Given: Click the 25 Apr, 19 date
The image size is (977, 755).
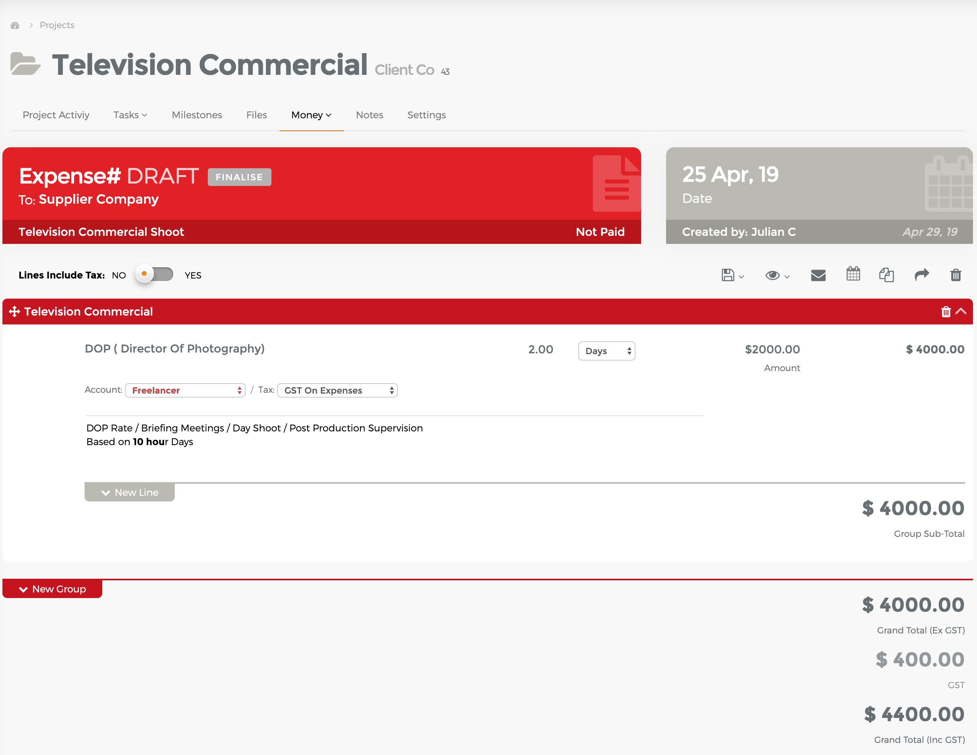Looking at the screenshot, I should [731, 174].
